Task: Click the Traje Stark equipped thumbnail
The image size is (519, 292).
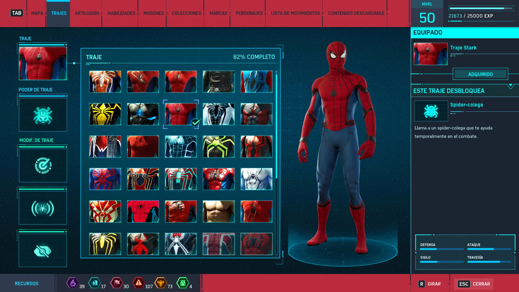Action: [431, 54]
